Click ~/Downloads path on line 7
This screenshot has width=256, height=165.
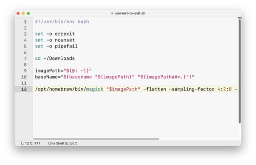59,58
